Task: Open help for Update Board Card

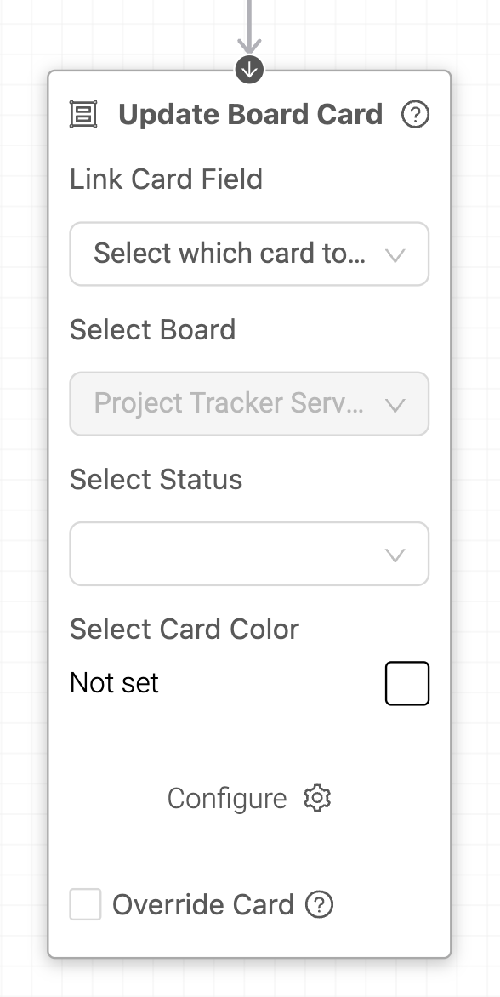Action: tap(416, 115)
